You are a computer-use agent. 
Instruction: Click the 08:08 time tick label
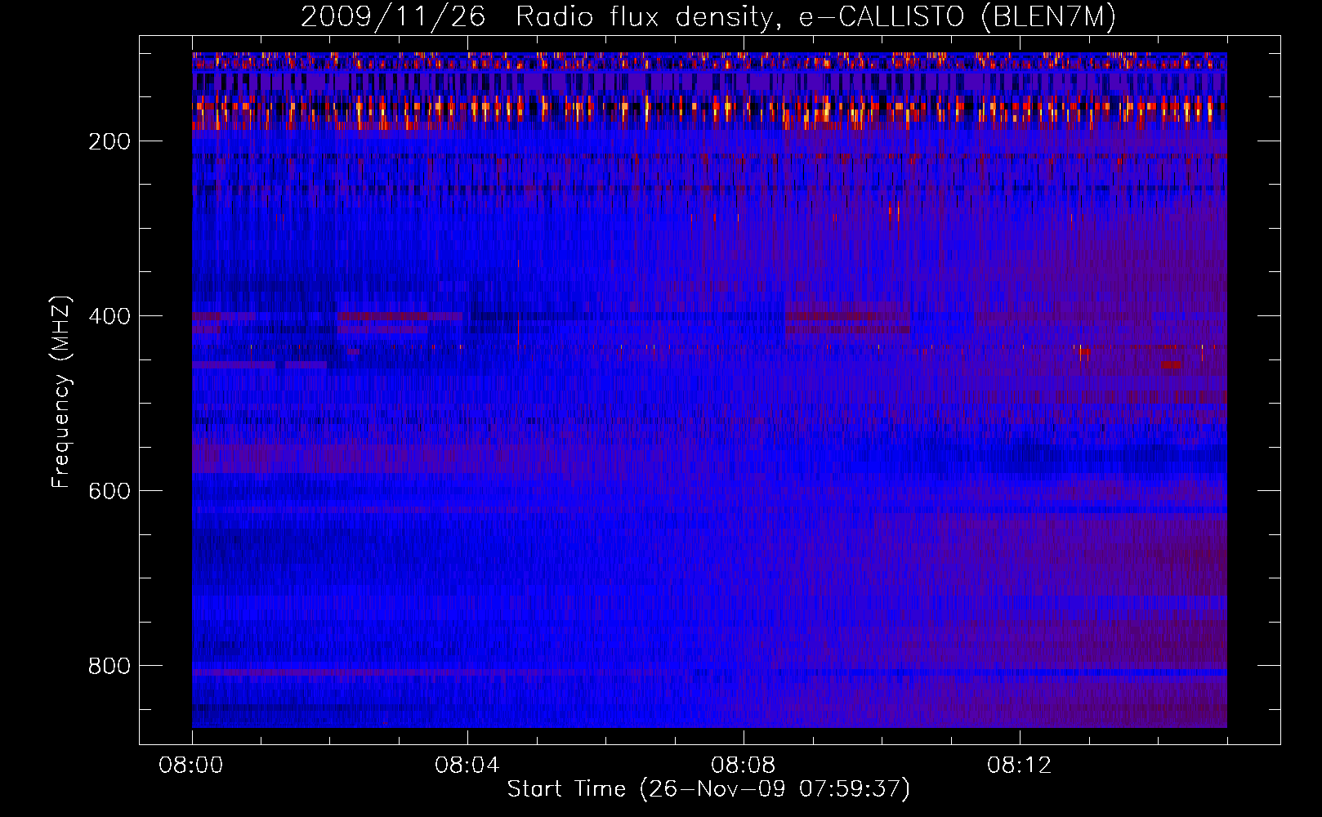point(744,766)
